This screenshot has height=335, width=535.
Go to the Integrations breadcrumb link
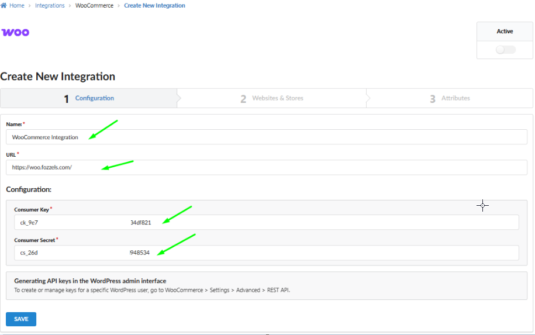[x=50, y=5]
